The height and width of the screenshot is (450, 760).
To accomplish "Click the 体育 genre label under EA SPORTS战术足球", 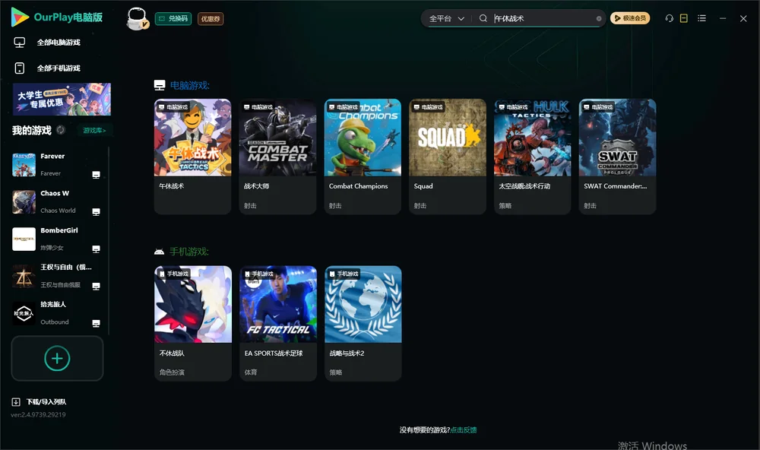I will [251, 372].
